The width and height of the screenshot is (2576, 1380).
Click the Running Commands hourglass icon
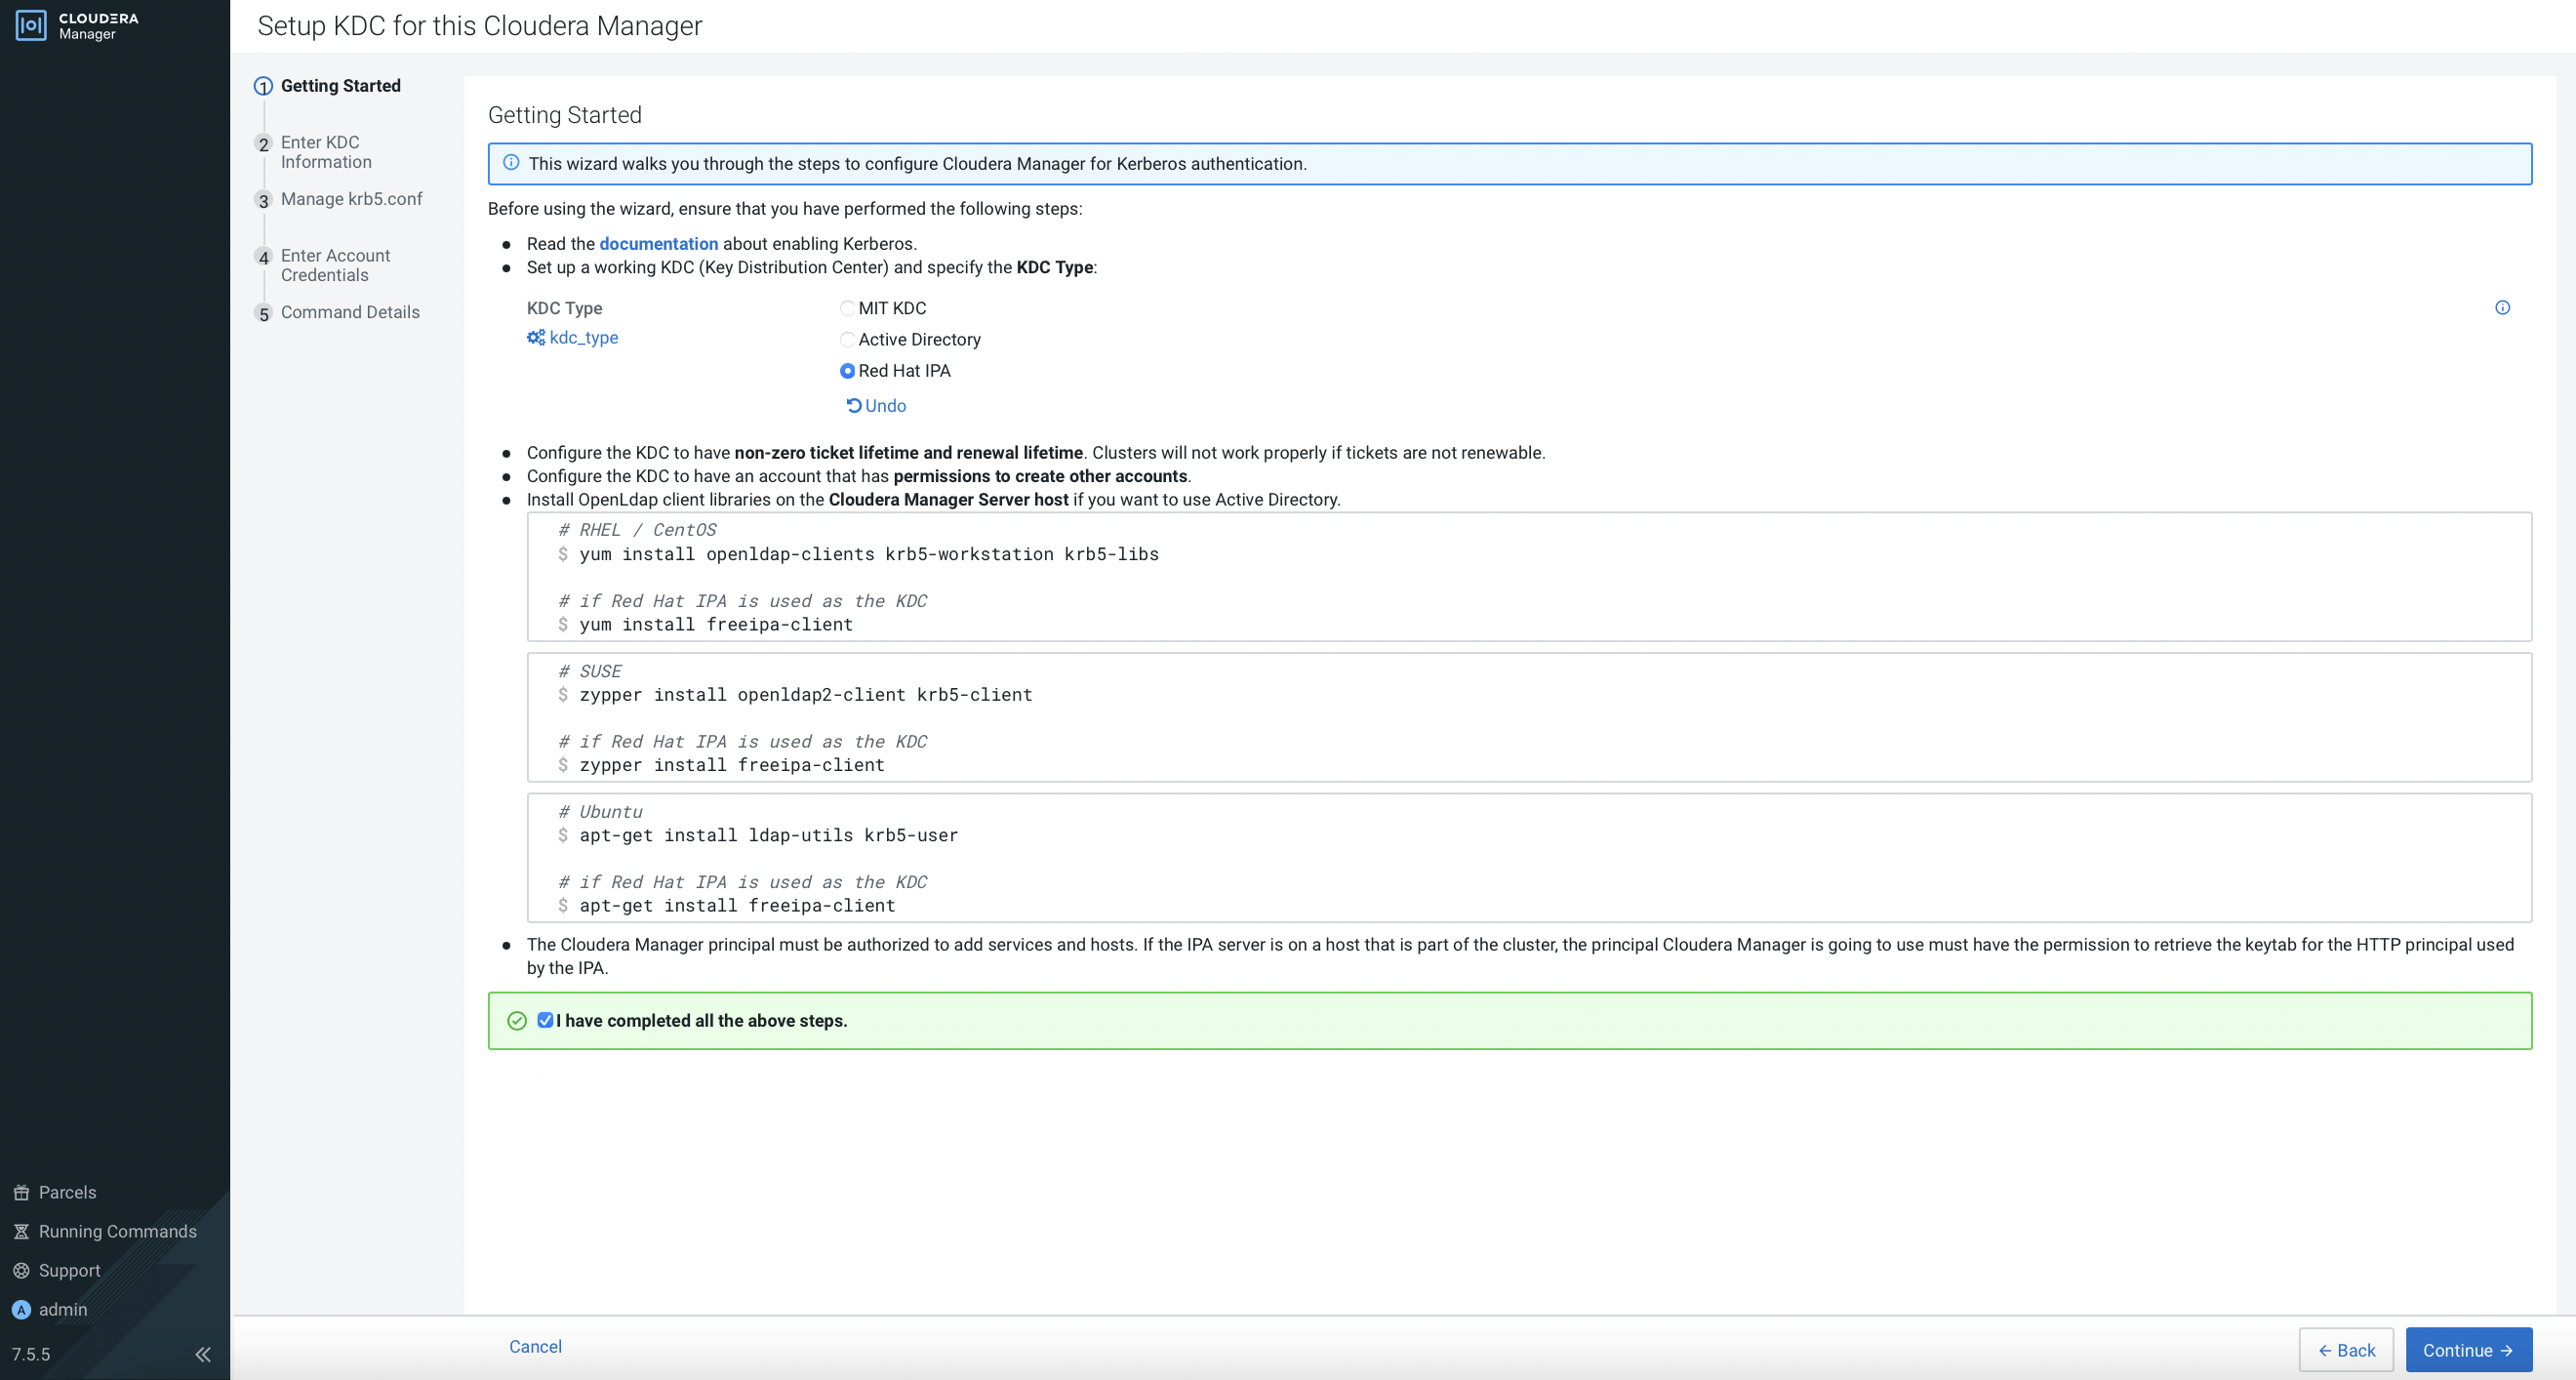(21, 1231)
